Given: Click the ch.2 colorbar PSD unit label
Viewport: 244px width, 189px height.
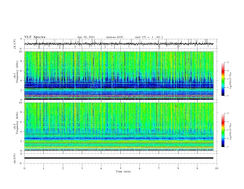Looking at the screenshot, I should click(231, 132).
